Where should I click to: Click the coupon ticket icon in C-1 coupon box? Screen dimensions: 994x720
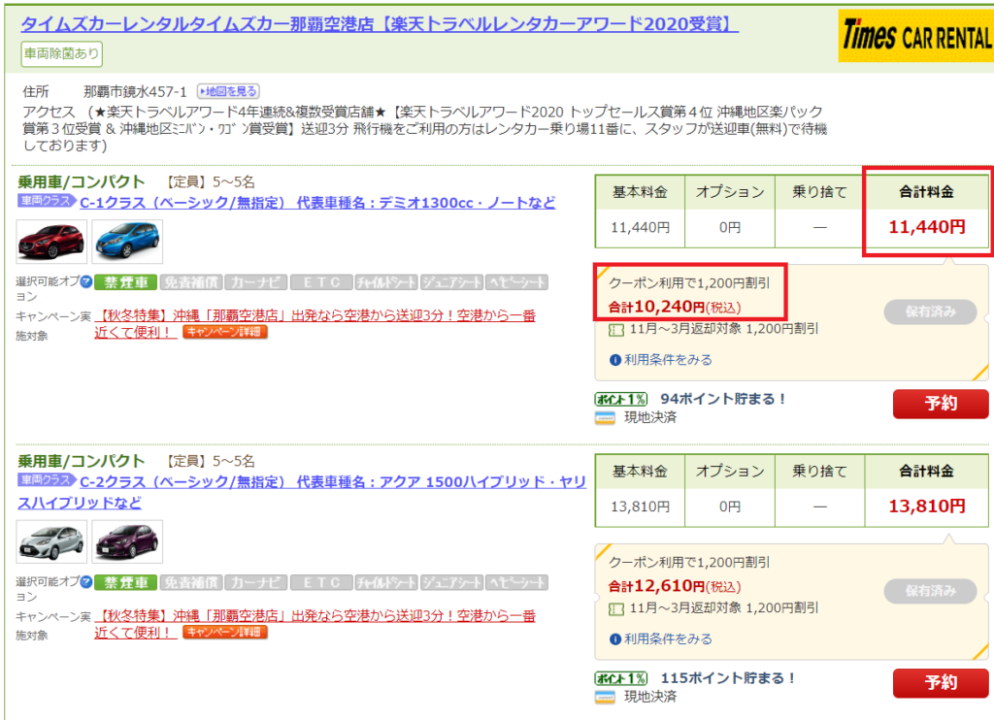pyautogui.click(x=615, y=330)
